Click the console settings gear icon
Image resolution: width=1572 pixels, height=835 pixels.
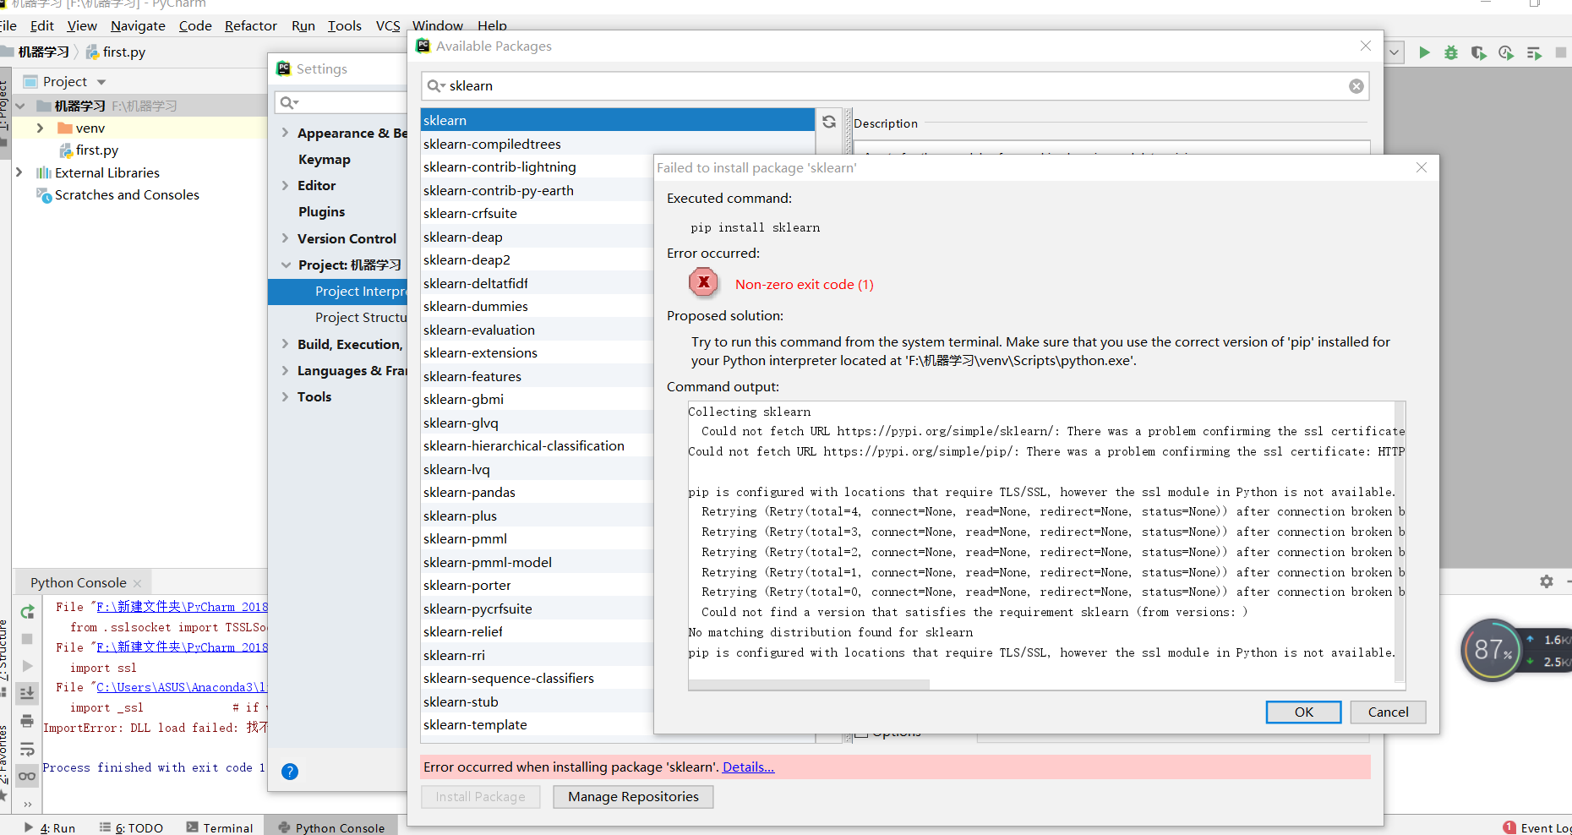click(x=1547, y=581)
